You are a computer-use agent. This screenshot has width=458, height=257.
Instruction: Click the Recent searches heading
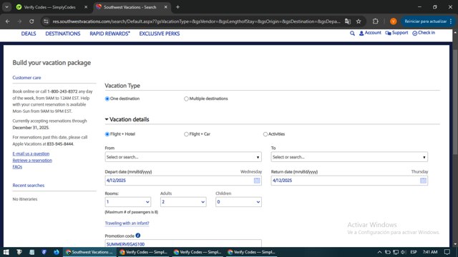point(29,186)
